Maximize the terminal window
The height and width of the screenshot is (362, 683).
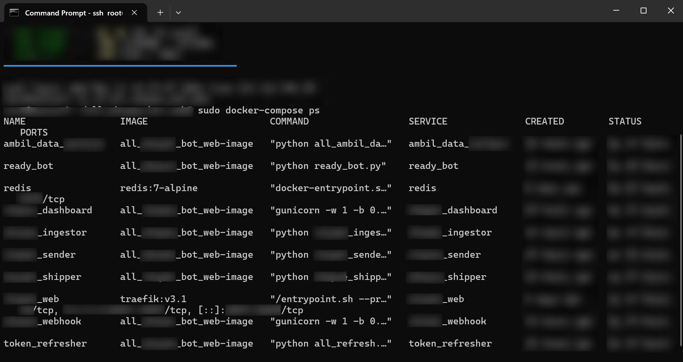643,11
